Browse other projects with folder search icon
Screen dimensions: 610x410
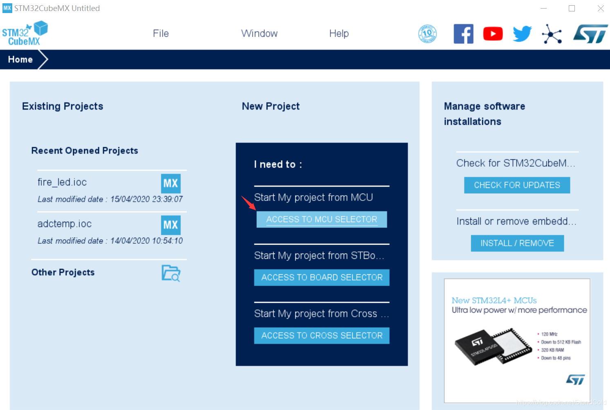pyautogui.click(x=171, y=273)
